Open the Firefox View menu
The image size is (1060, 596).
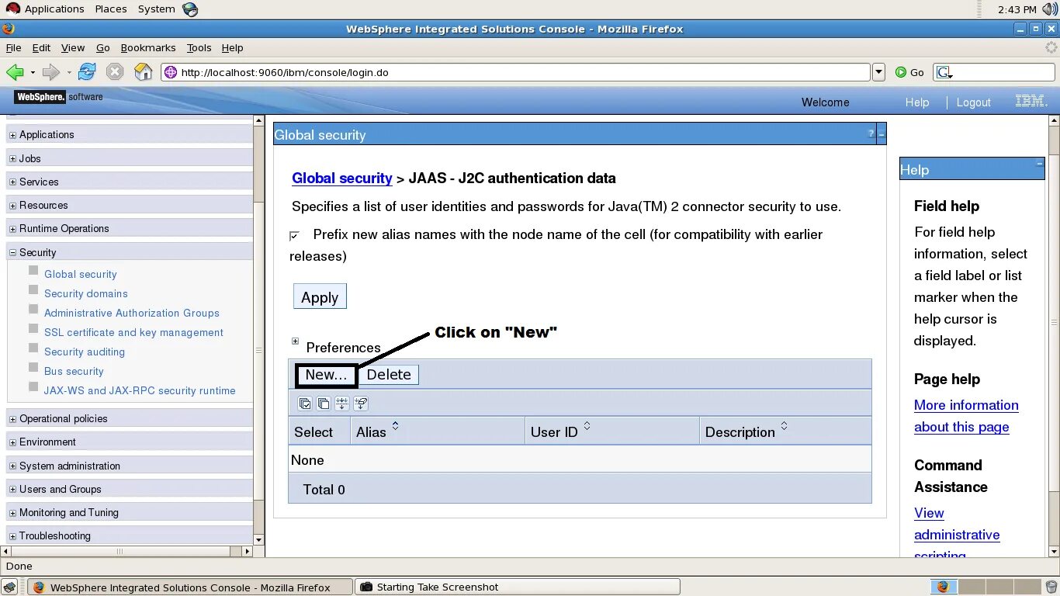pyautogui.click(x=73, y=47)
